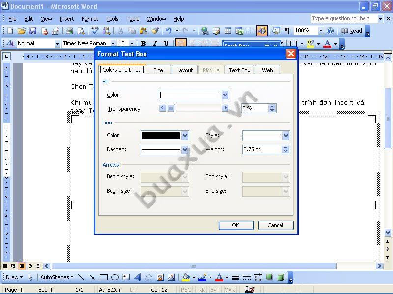Cut selection with the scissors icon
The image size is (393, 294).
coord(120,31)
